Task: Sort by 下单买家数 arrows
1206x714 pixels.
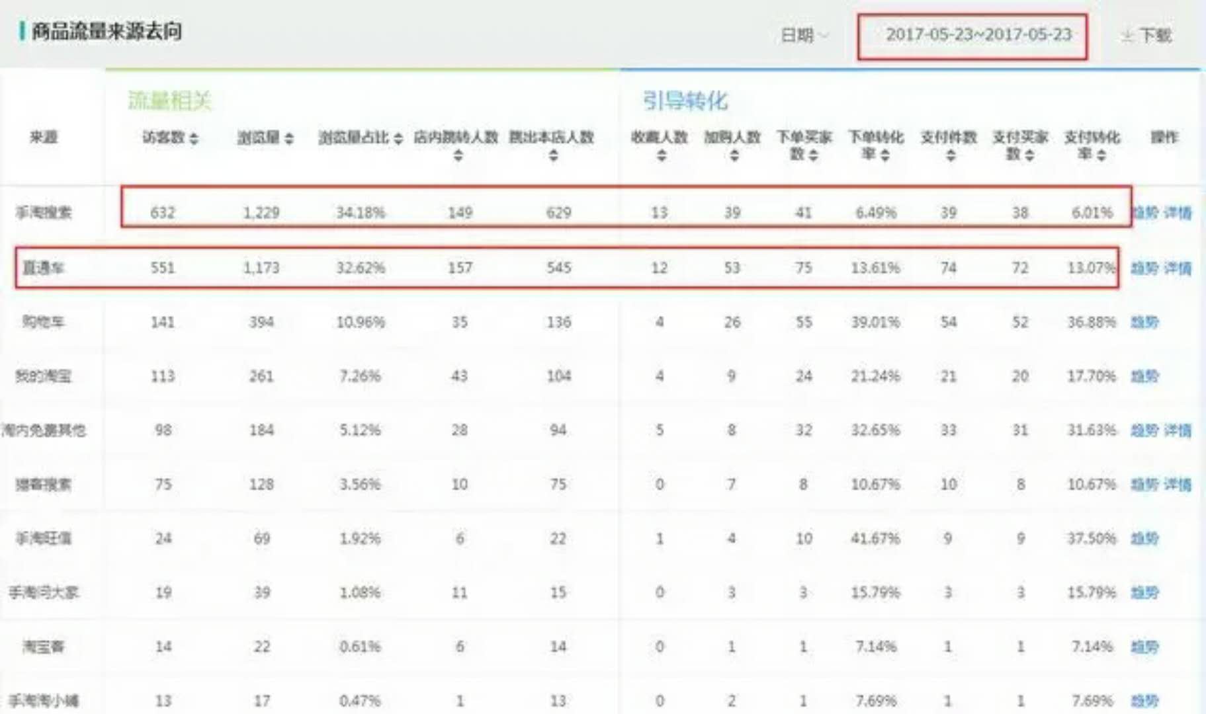Action: (813, 155)
